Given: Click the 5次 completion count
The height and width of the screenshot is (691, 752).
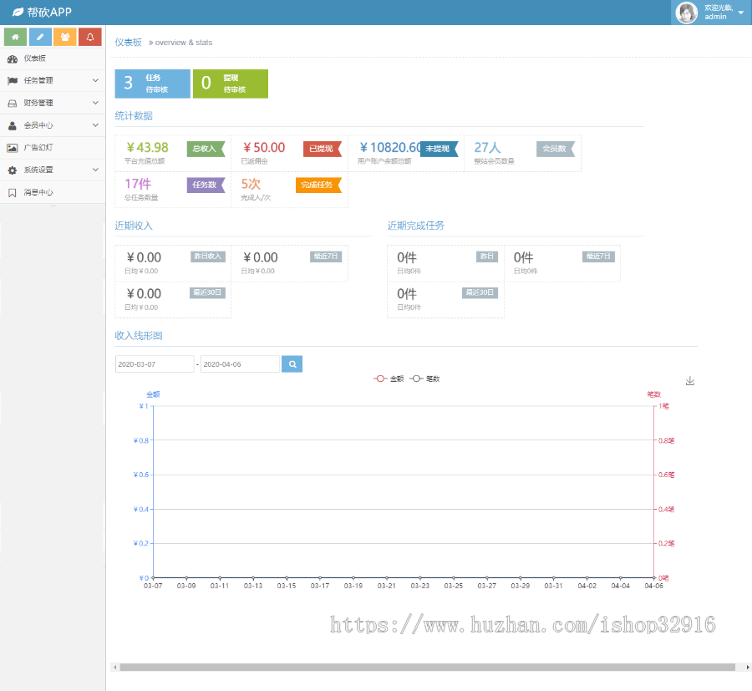Looking at the screenshot, I should [251, 184].
